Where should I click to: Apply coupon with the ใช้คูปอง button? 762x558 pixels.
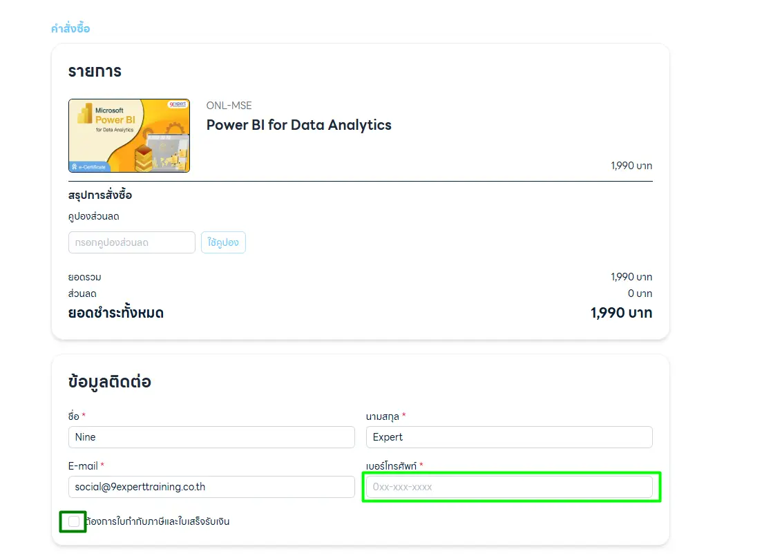click(x=224, y=242)
